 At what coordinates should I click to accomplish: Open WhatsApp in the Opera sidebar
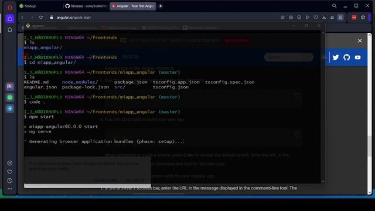(10, 97)
